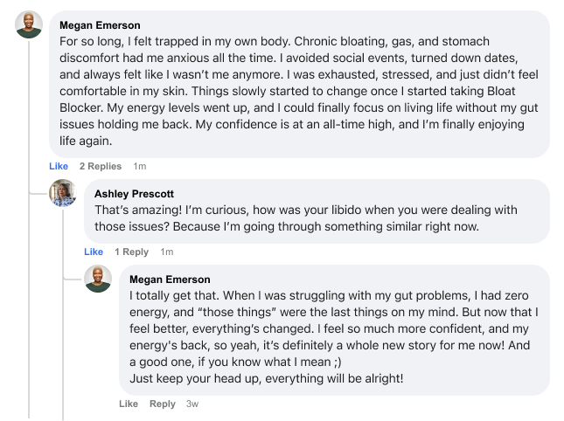The image size is (564, 421).
Task: Like Megan's nested reply about energy
Action: pyautogui.click(x=129, y=404)
